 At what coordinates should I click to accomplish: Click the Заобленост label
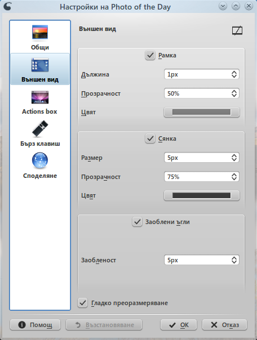click(99, 260)
